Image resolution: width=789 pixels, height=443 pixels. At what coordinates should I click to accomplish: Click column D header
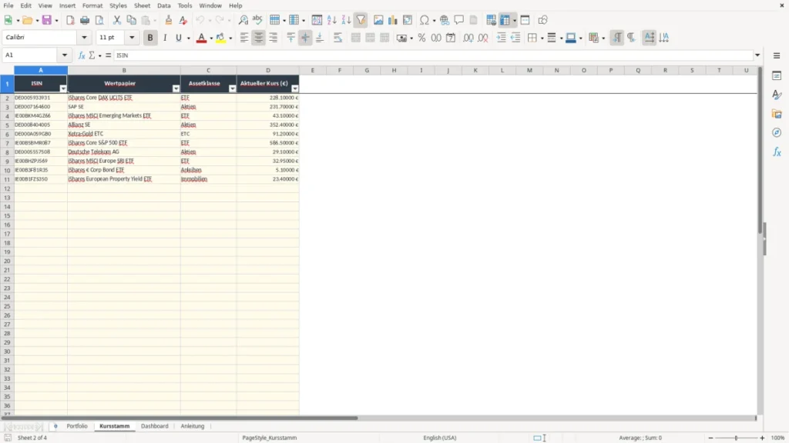click(x=267, y=70)
